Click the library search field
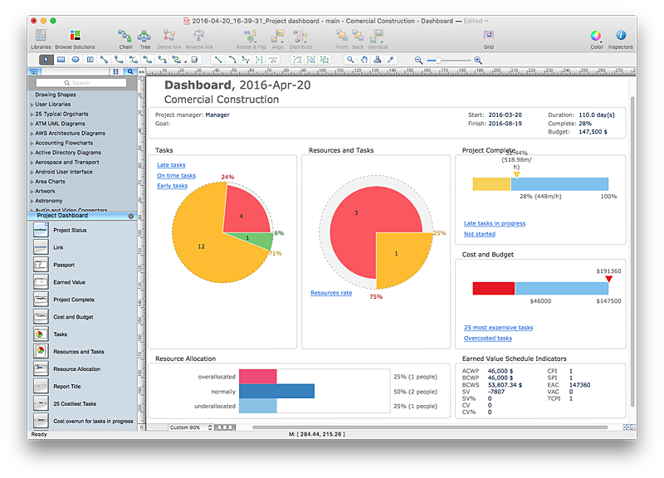Image resolution: width=664 pixels, height=478 pixels. click(81, 83)
